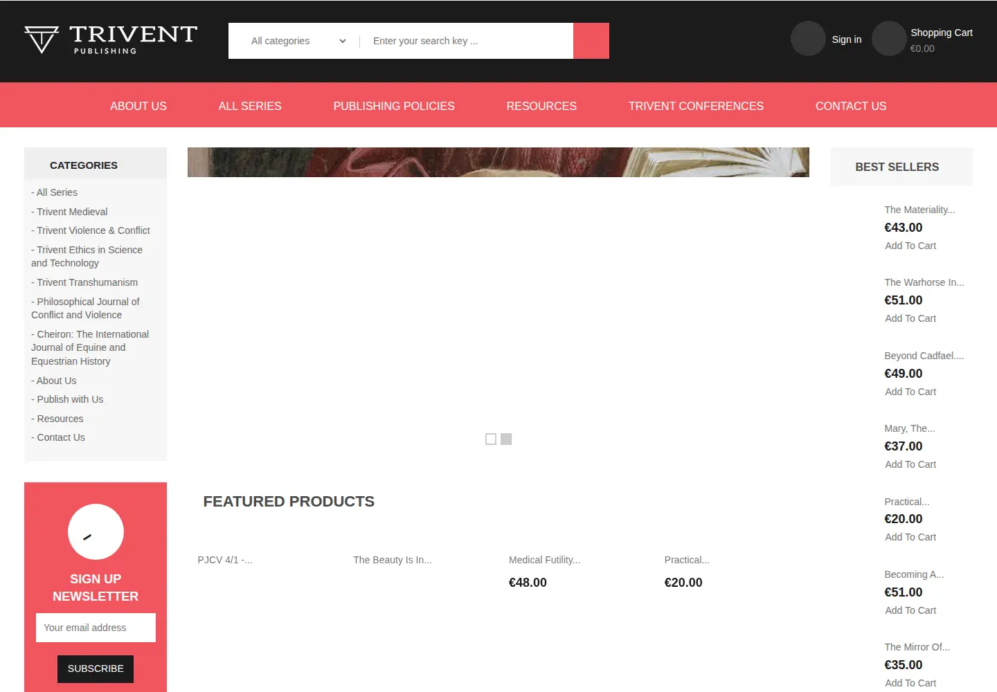
Task: Open The Mirror Of... best seller
Action: (x=917, y=647)
